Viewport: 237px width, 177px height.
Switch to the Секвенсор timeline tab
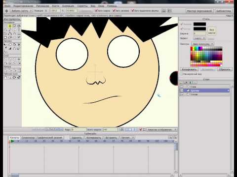28,138
